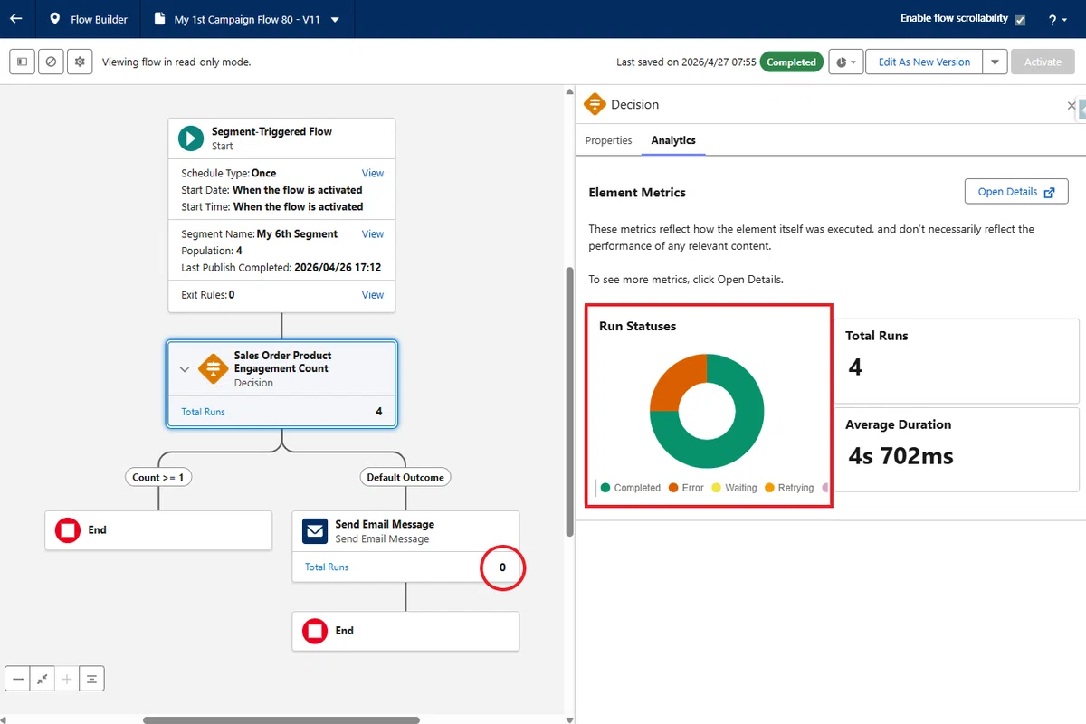Screen dimensions: 1086x724
Task: Zoom in canvas with plus button
Action: [x=67, y=679]
